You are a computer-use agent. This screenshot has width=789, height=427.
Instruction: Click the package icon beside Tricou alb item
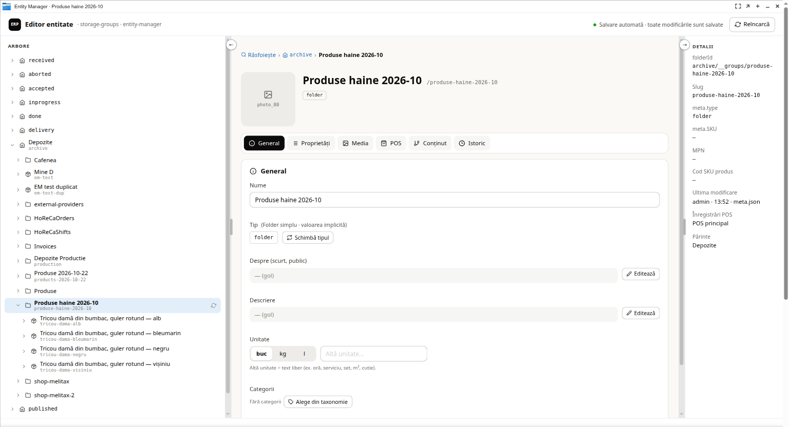(34, 321)
